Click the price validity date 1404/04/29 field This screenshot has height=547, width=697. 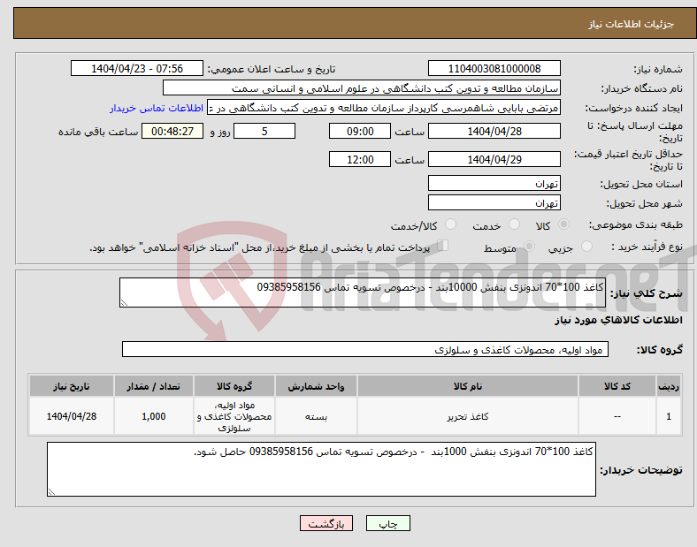click(494, 159)
